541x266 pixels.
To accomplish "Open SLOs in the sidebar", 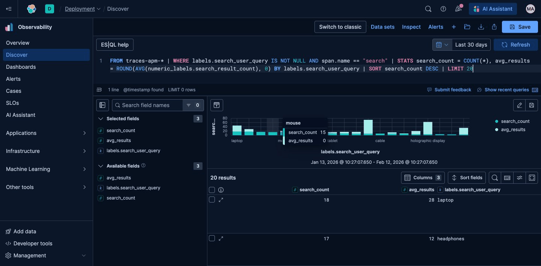I will coord(46,103).
